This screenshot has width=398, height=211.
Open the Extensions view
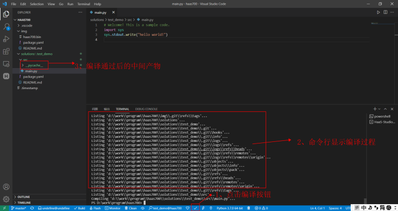pos(6,51)
